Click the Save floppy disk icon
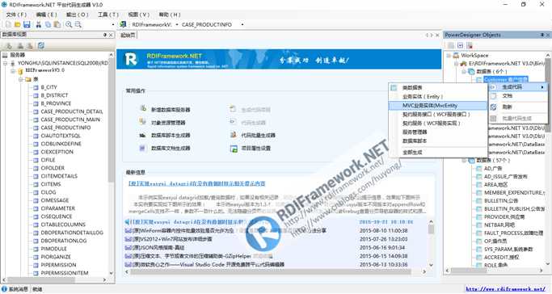This screenshot has height=294, width=552. [x=27, y=24]
